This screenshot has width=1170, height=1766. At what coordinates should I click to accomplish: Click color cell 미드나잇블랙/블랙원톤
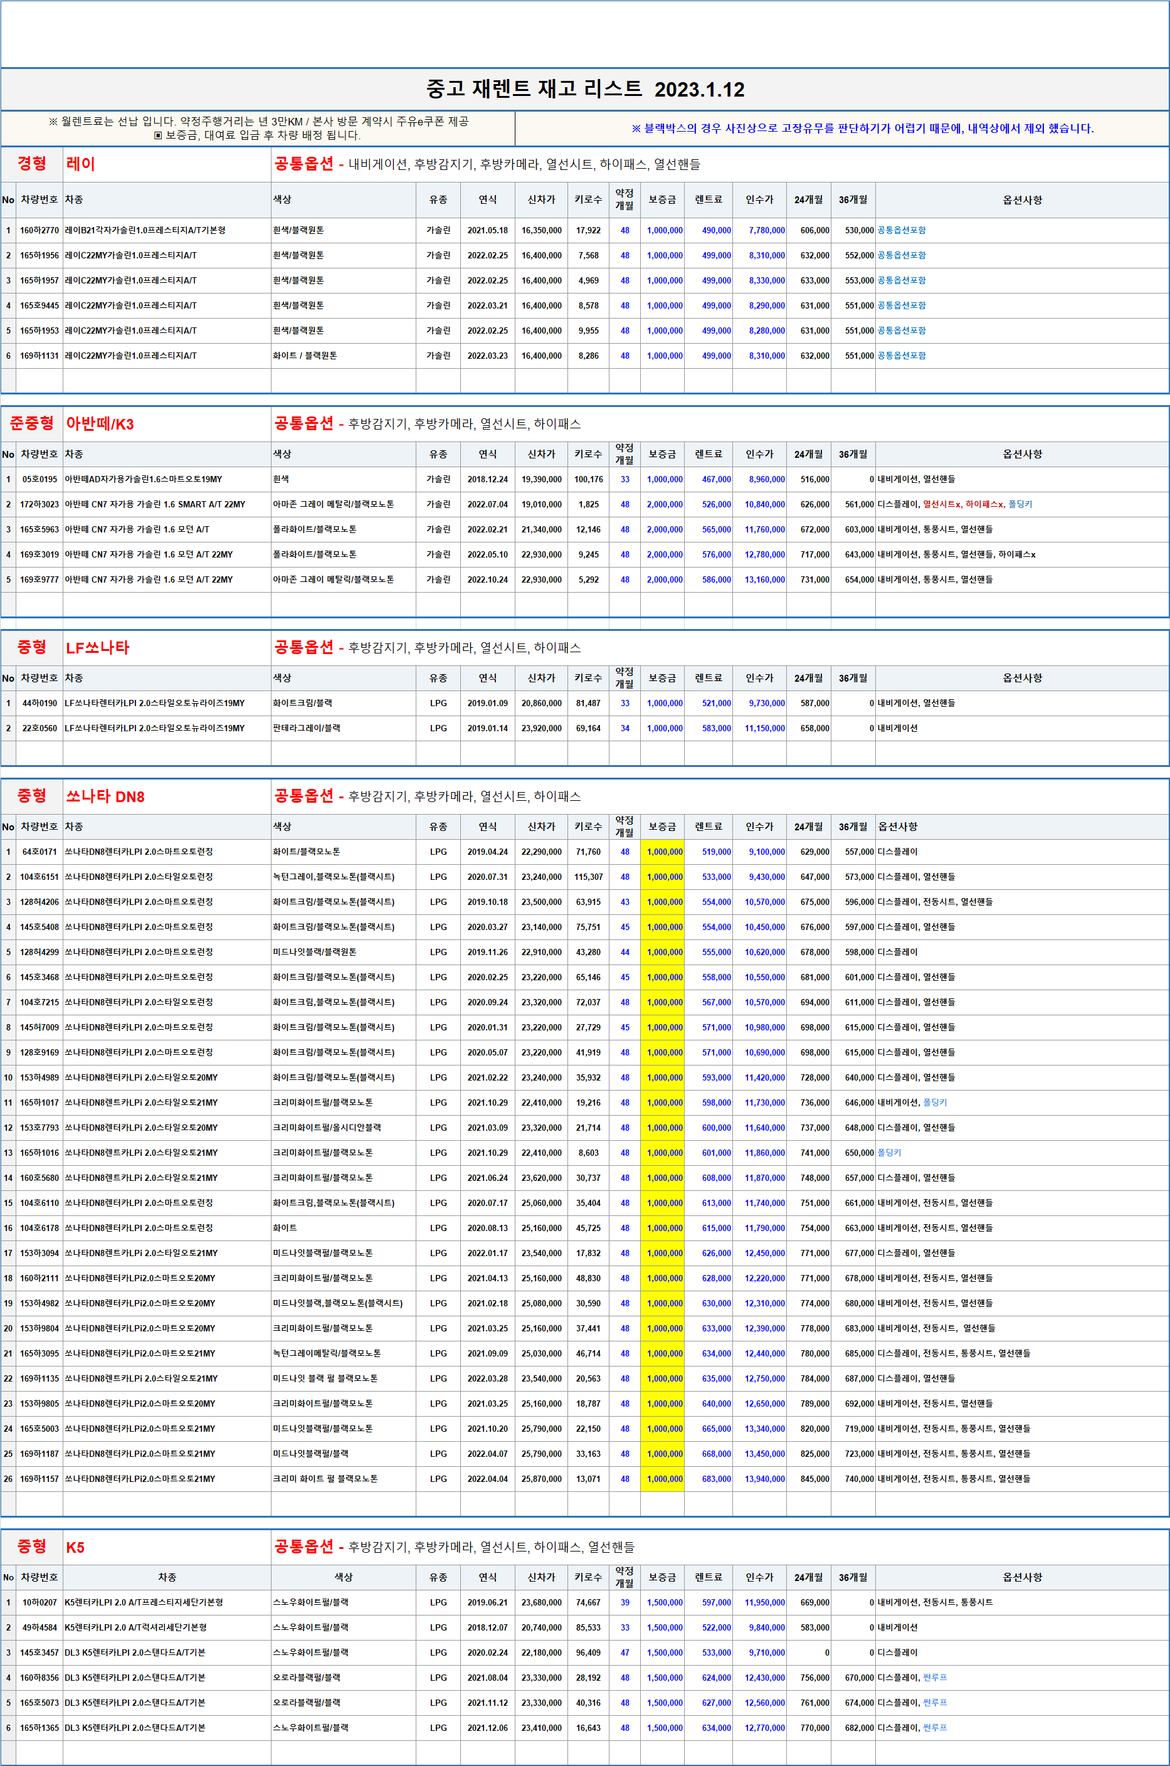(x=315, y=952)
